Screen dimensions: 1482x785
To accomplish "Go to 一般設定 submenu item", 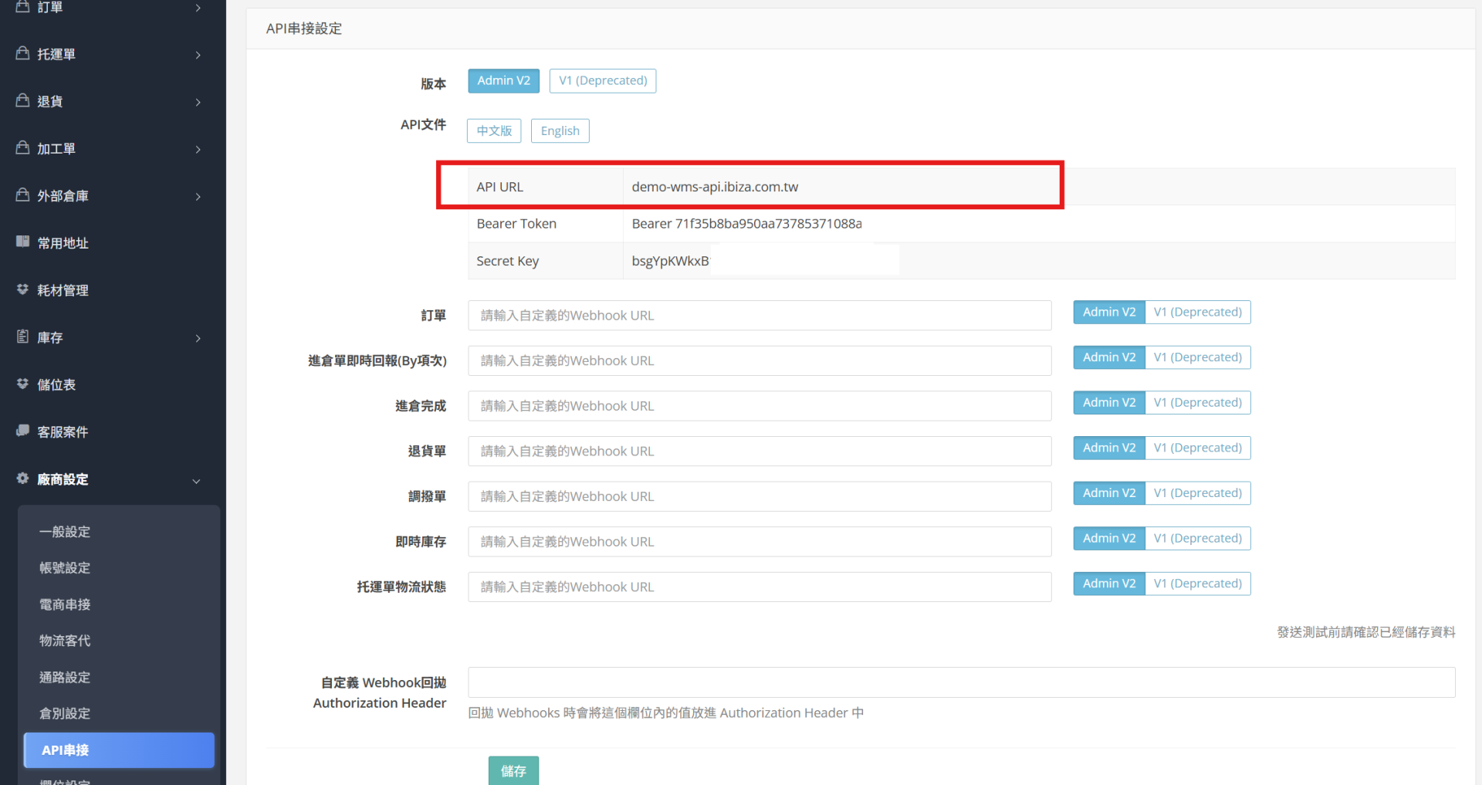I will pyautogui.click(x=65, y=532).
